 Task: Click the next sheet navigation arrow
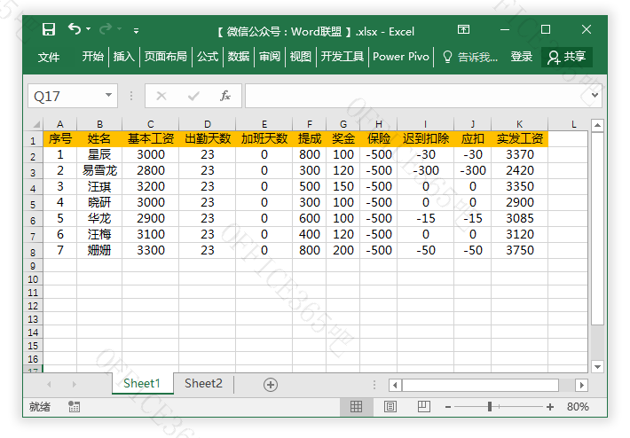tap(75, 385)
